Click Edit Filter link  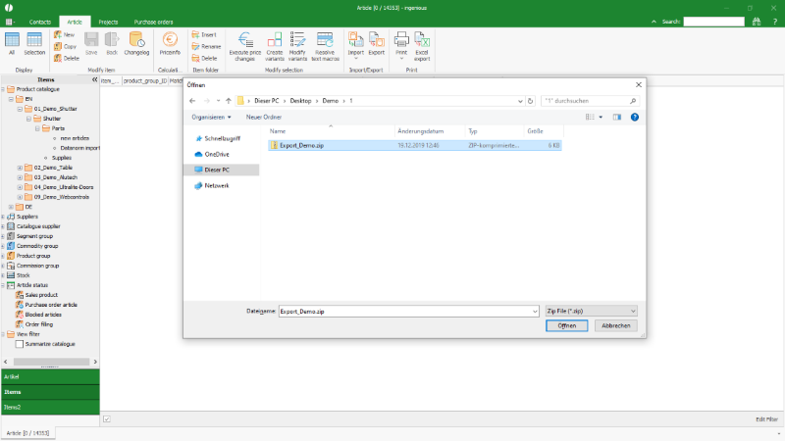click(766, 419)
